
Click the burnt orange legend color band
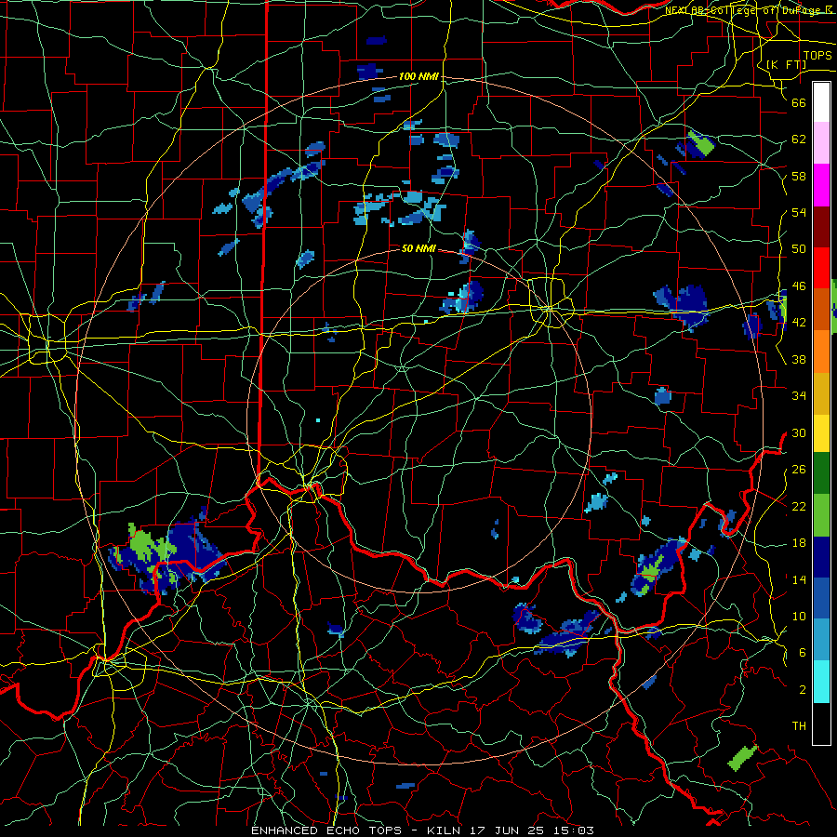coord(821,310)
